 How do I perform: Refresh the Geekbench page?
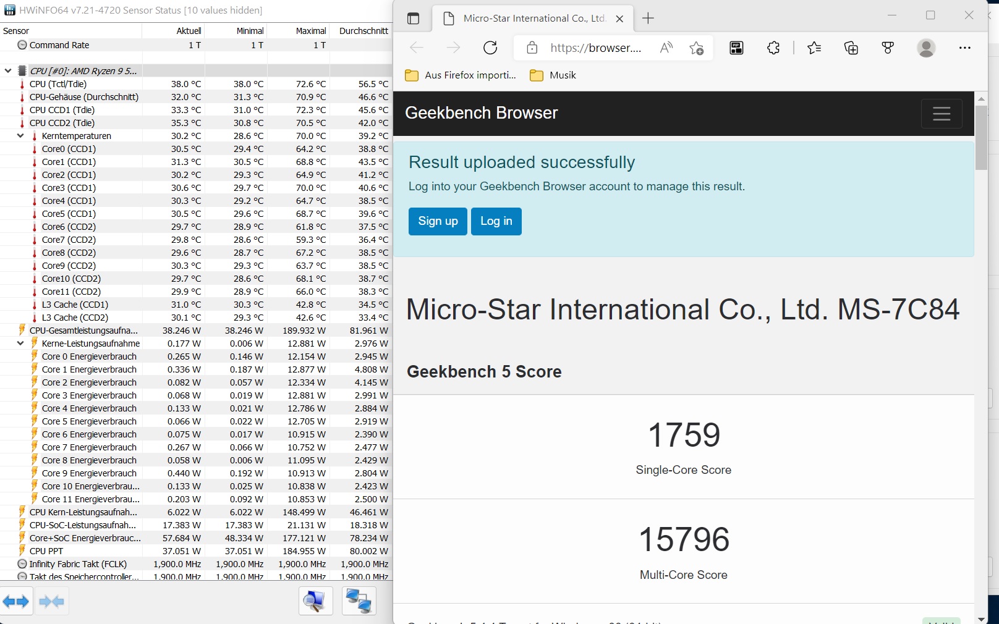pyautogui.click(x=490, y=48)
